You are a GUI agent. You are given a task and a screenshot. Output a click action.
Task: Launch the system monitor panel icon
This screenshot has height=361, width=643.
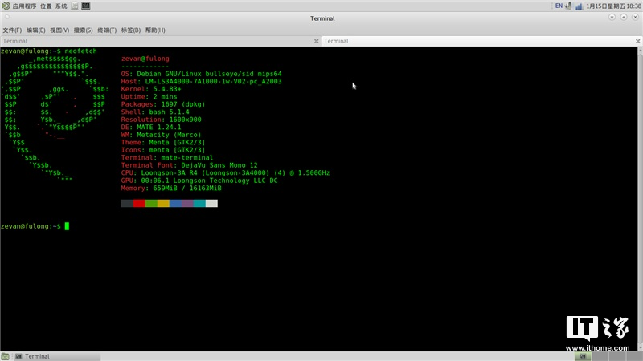pyautogui.click(x=75, y=6)
